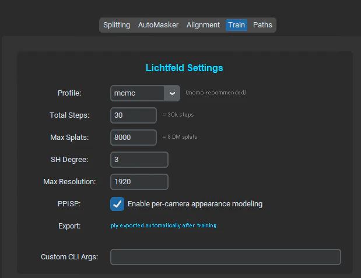The width and height of the screenshot is (361, 278).
Task: Select the Train tab
Action: [236, 25]
